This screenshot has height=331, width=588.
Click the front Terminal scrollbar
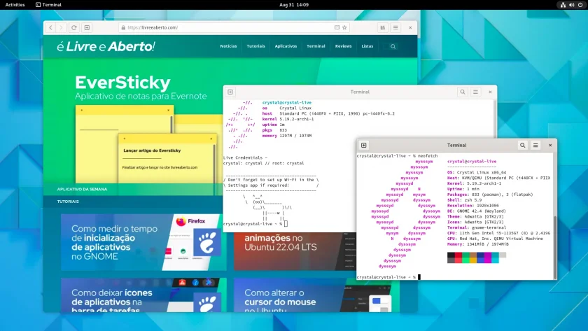(555, 248)
